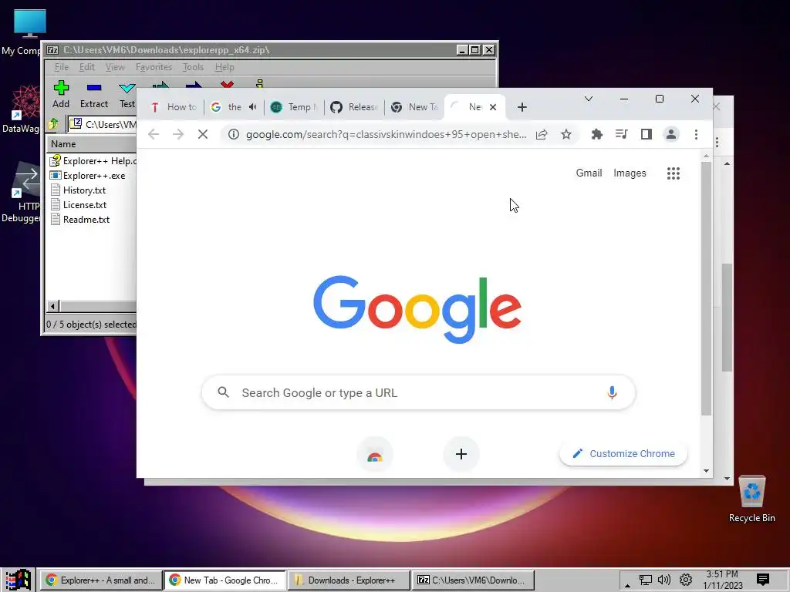Click Customize Chrome button

click(623, 453)
